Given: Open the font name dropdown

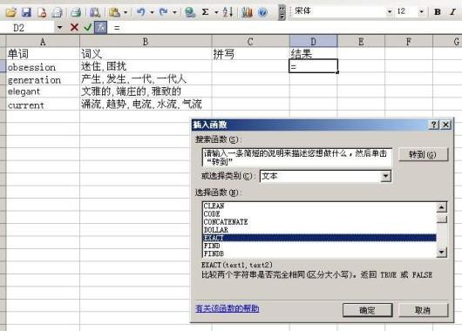Looking at the screenshot, I should click(390, 11).
